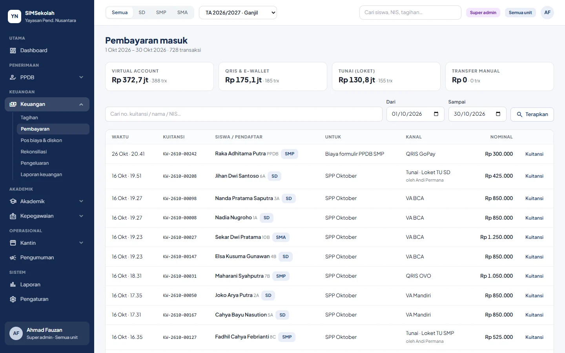Click the Kantin store icon

click(x=13, y=243)
